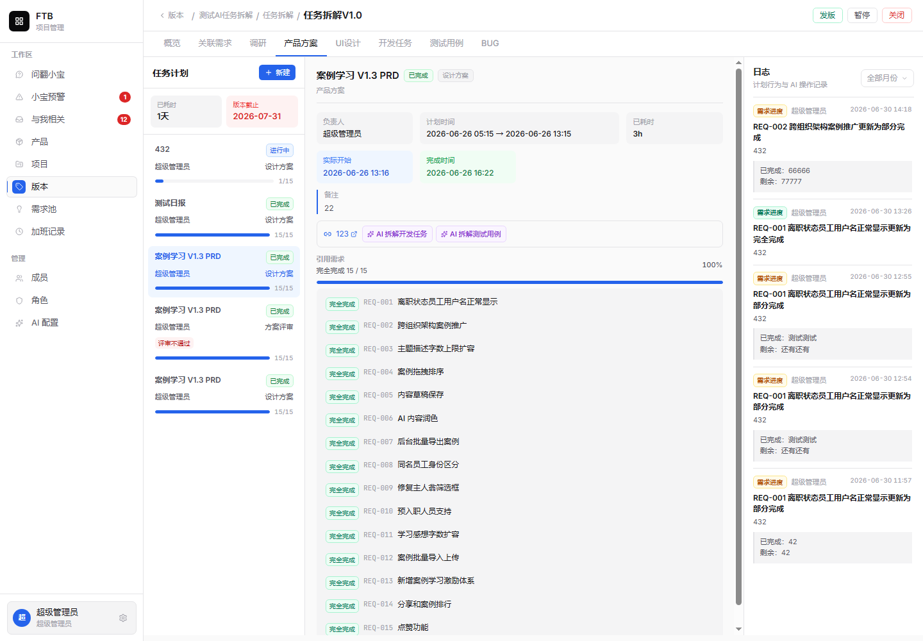Open requirement REQ-012 案例批量导入上传
The height and width of the screenshot is (641, 923).
click(519, 558)
